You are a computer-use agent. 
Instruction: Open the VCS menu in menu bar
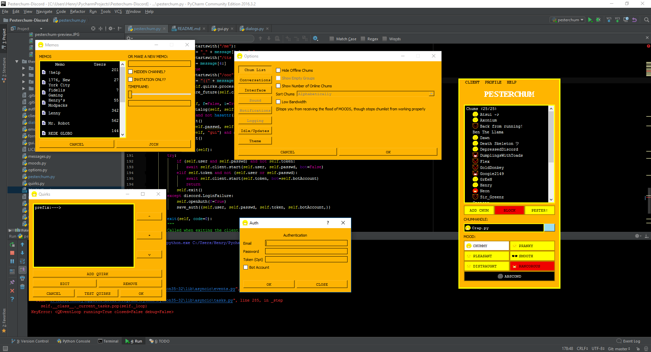click(118, 12)
